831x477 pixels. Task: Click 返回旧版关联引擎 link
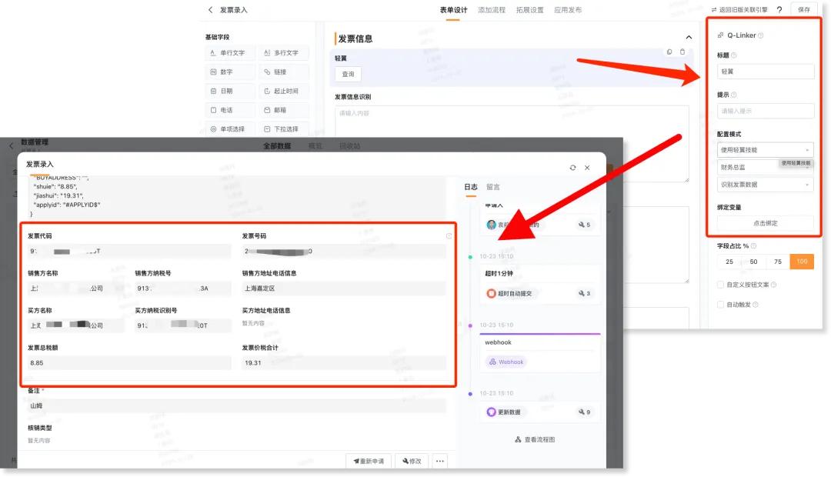point(739,10)
